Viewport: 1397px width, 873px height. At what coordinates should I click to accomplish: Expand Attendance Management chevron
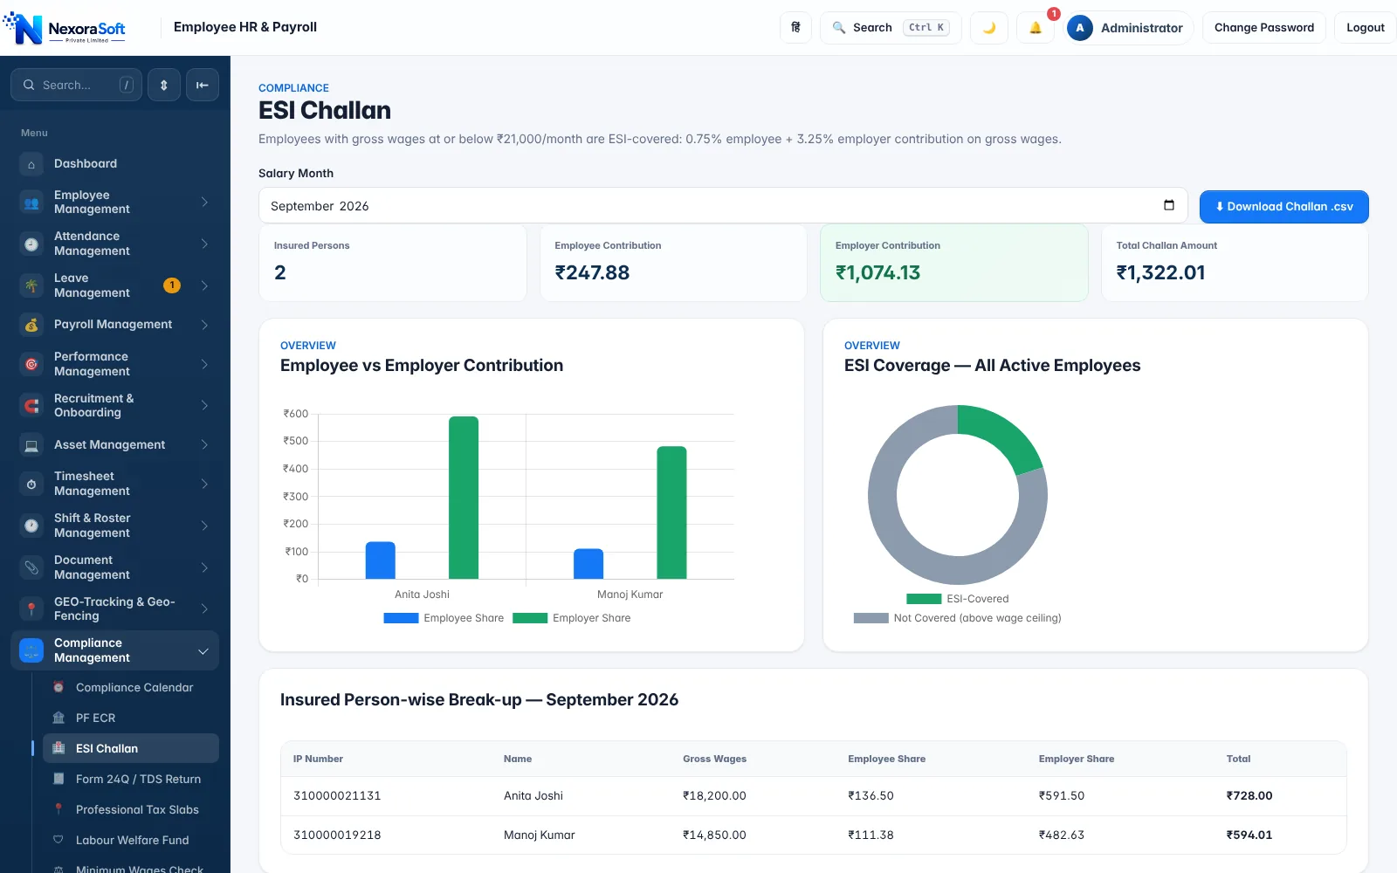(x=204, y=244)
